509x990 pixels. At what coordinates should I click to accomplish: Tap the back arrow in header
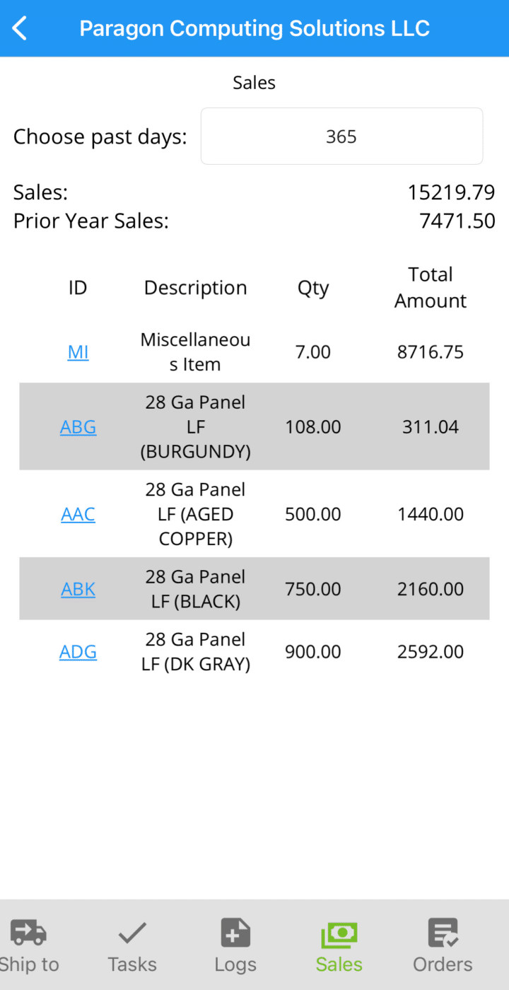tap(20, 28)
